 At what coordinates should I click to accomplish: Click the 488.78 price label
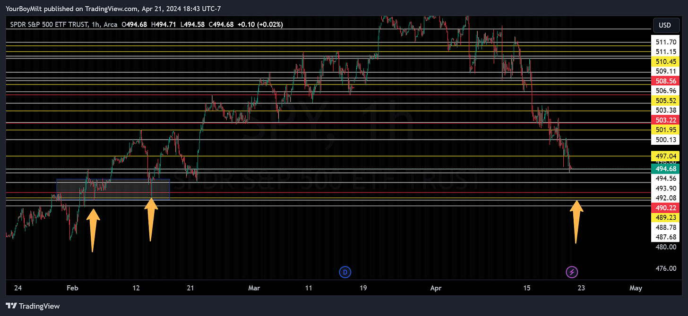point(666,227)
